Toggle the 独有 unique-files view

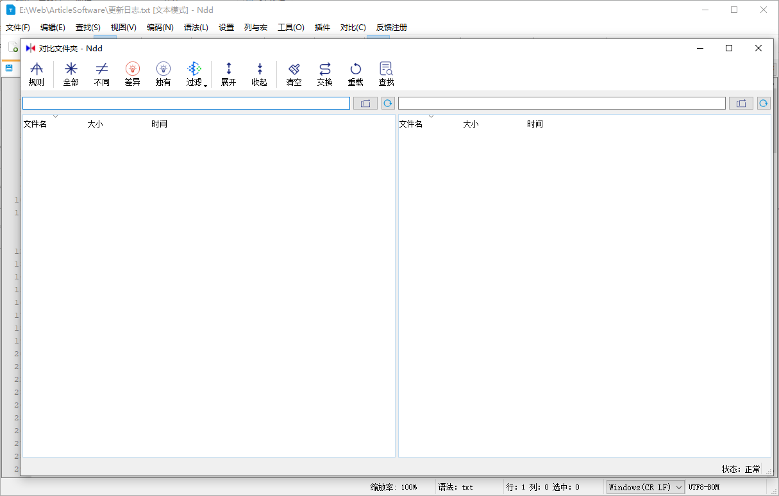163,74
